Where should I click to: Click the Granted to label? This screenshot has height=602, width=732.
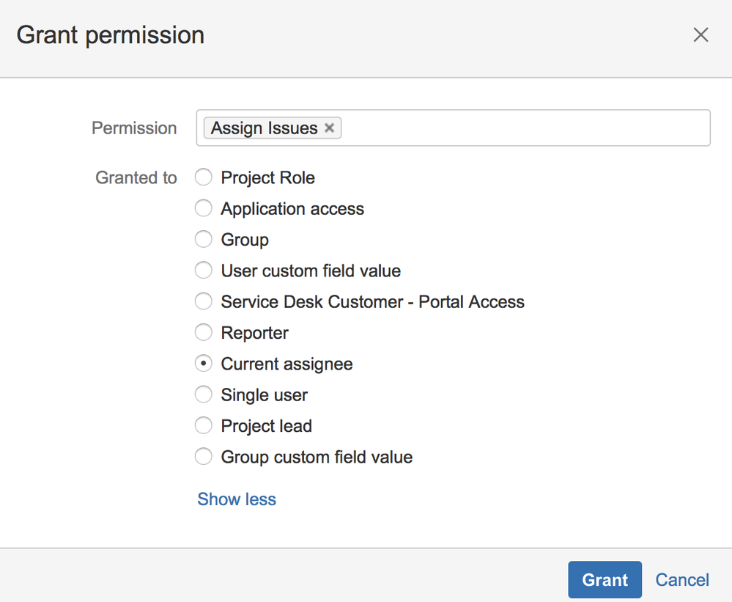[x=136, y=177]
